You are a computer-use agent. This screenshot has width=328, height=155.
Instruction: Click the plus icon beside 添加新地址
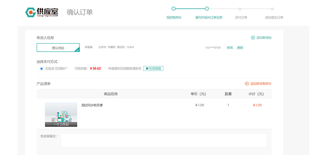(x=253, y=38)
